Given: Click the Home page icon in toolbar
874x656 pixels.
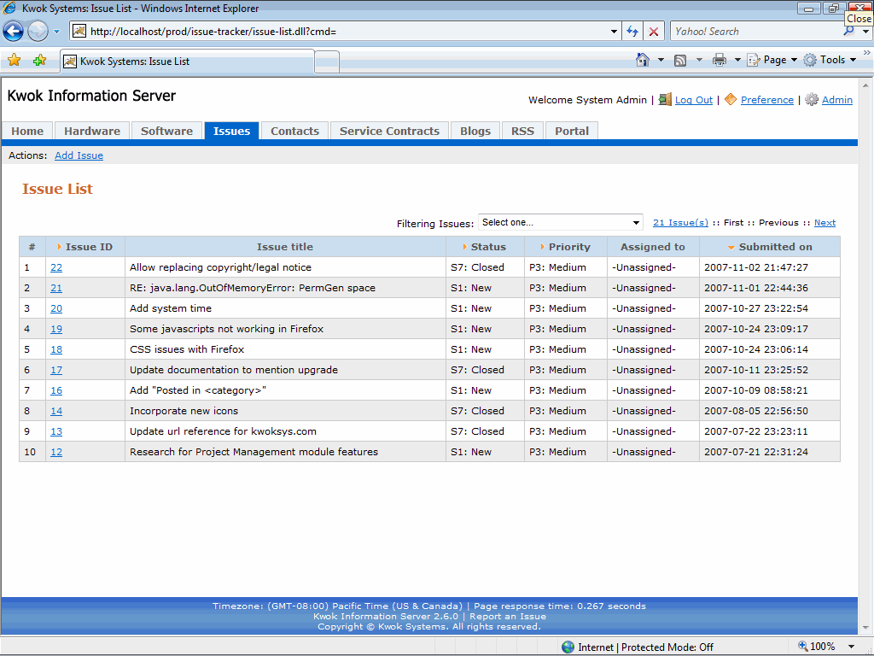Looking at the screenshot, I should (x=643, y=60).
